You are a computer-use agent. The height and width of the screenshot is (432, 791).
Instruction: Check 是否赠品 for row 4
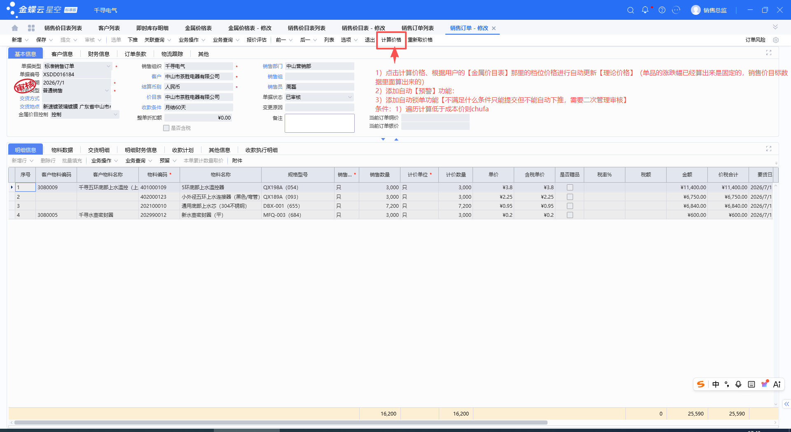click(570, 215)
